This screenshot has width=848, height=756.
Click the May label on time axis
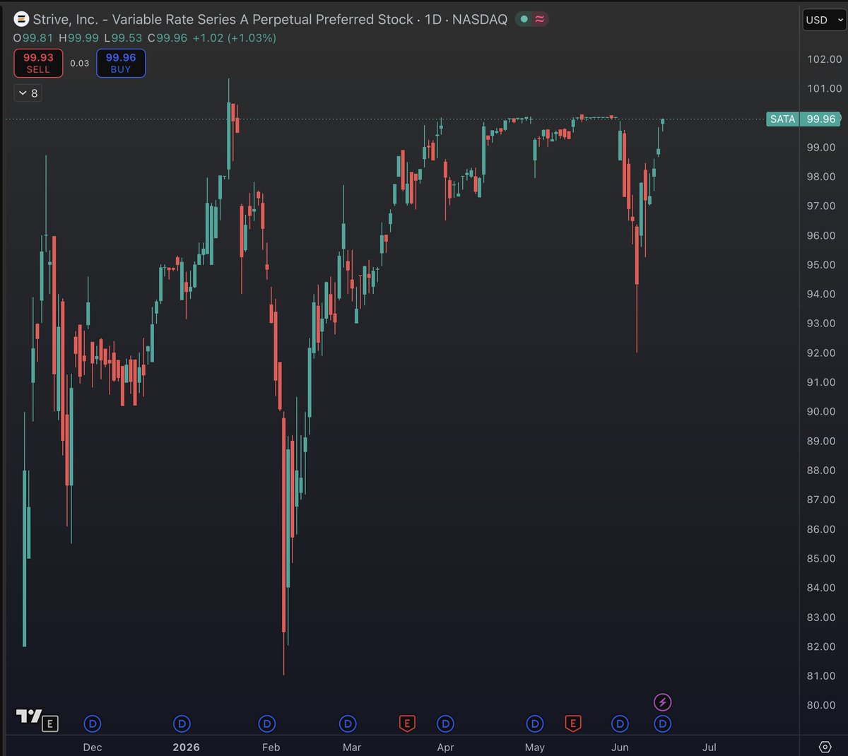point(535,748)
